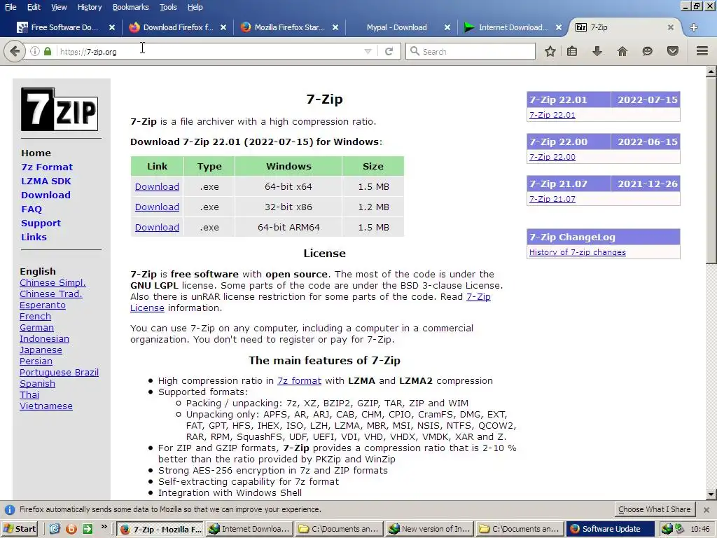Switch to Internet Download tab
Image resolution: width=717 pixels, height=538 pixels.
[513, 27]
